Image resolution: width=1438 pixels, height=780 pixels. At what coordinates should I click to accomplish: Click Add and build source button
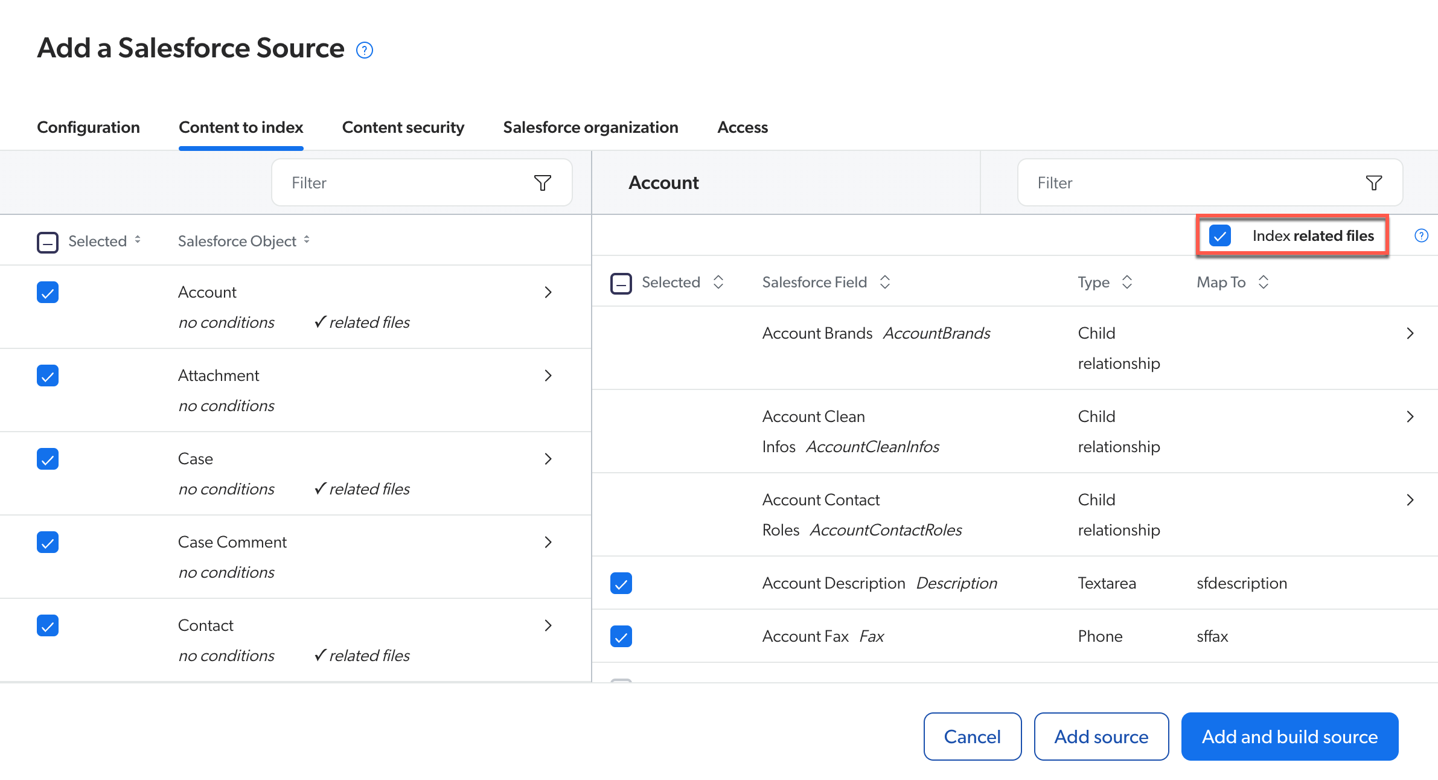pyautogui.click(x=1289, y=737)
